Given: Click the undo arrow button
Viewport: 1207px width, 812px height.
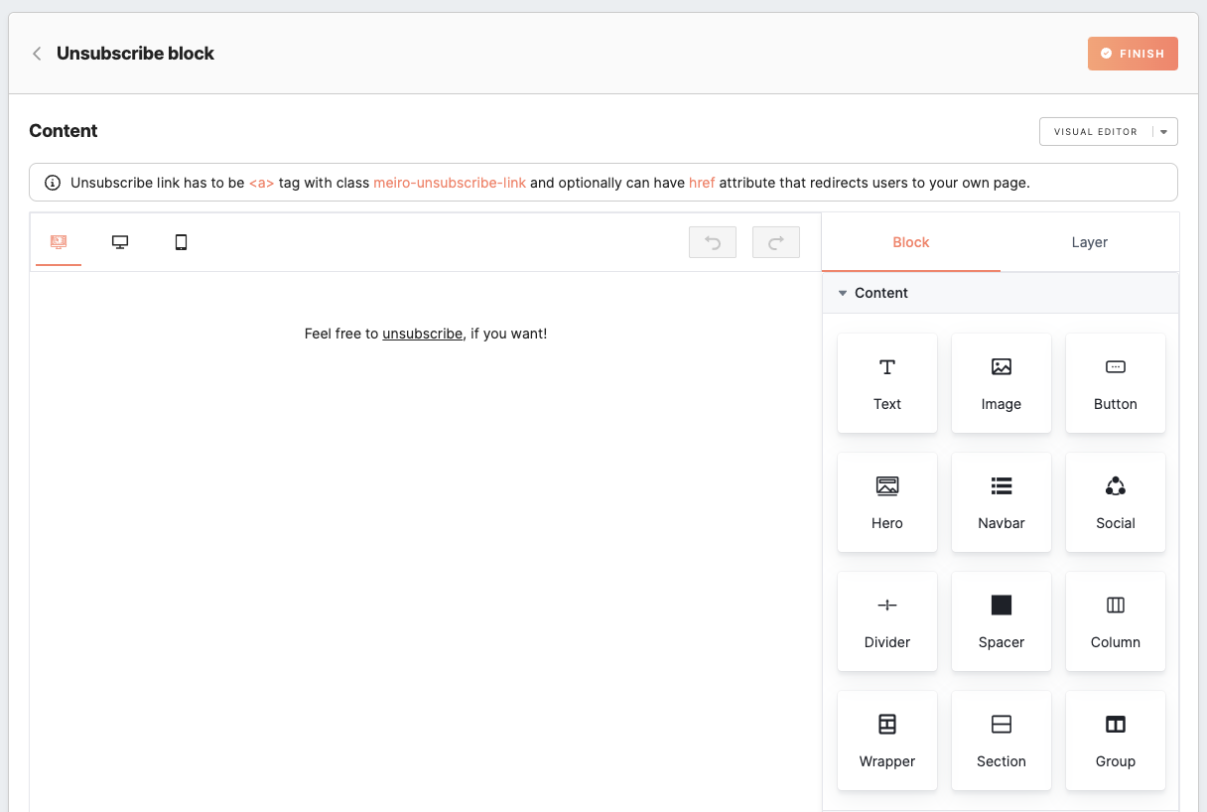Looking at the screenshot, I should click(x=713, y=242).
